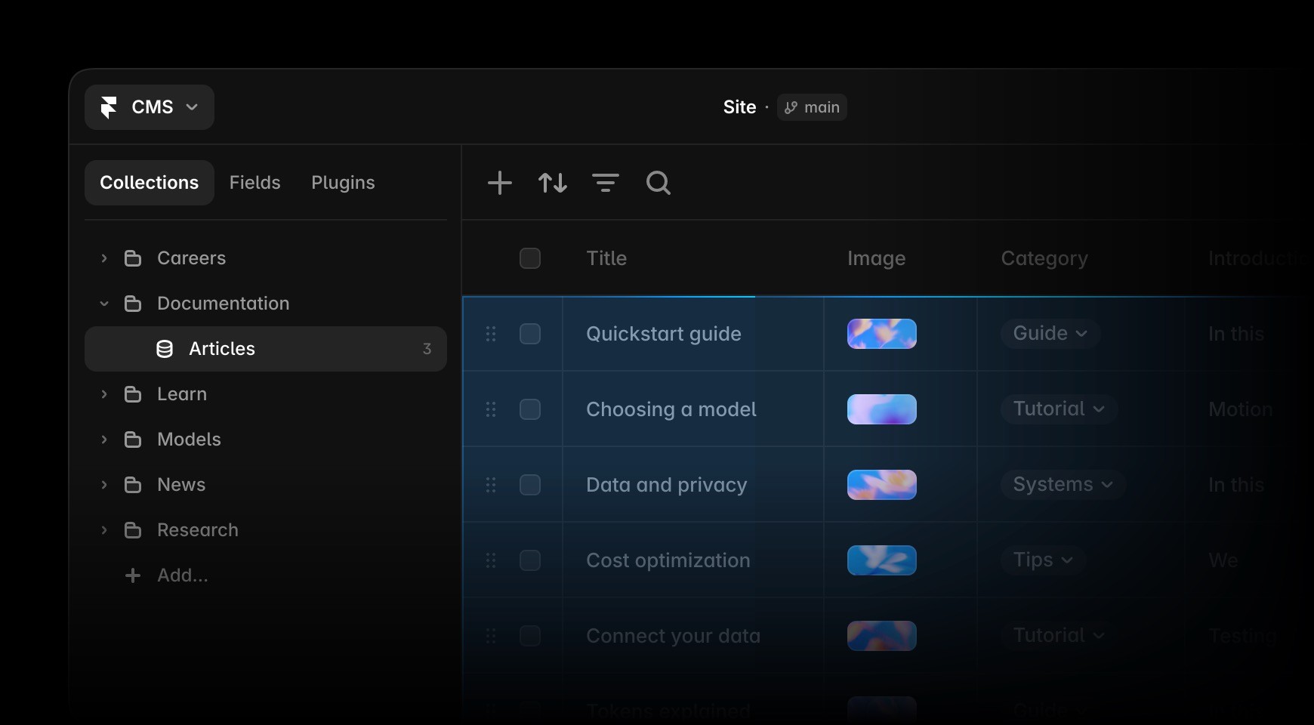Click the Articles database icon
Image resolution: width=1314 pixels, height=725 pixels.
coord(165,349)
